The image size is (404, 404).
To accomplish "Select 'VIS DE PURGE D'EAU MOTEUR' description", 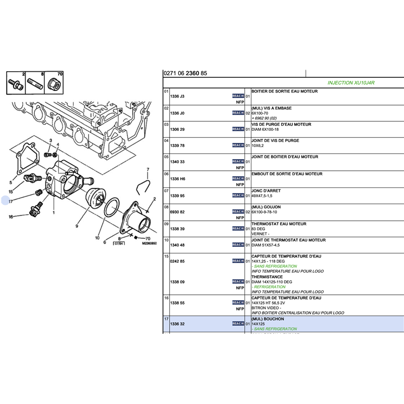I will pos(281,124).
